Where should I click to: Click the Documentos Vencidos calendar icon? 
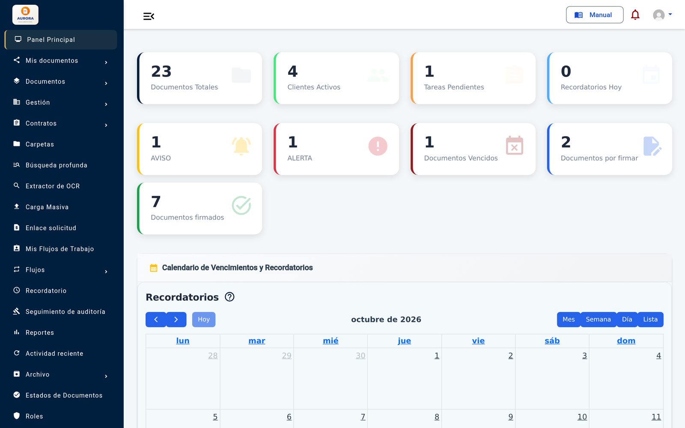click(x=515, y=146)
